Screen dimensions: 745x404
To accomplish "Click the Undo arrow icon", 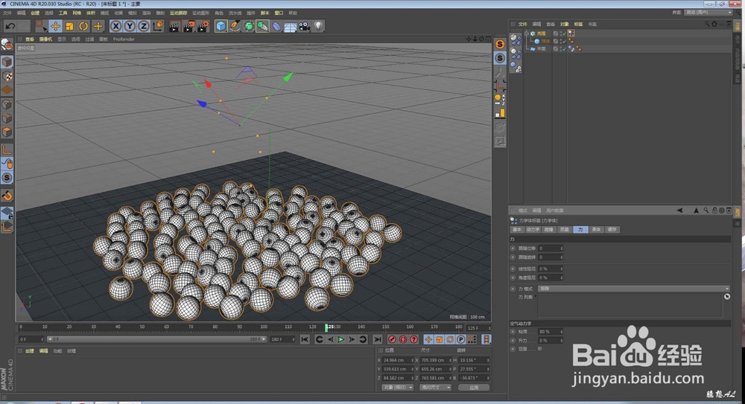I will [10, 26].
